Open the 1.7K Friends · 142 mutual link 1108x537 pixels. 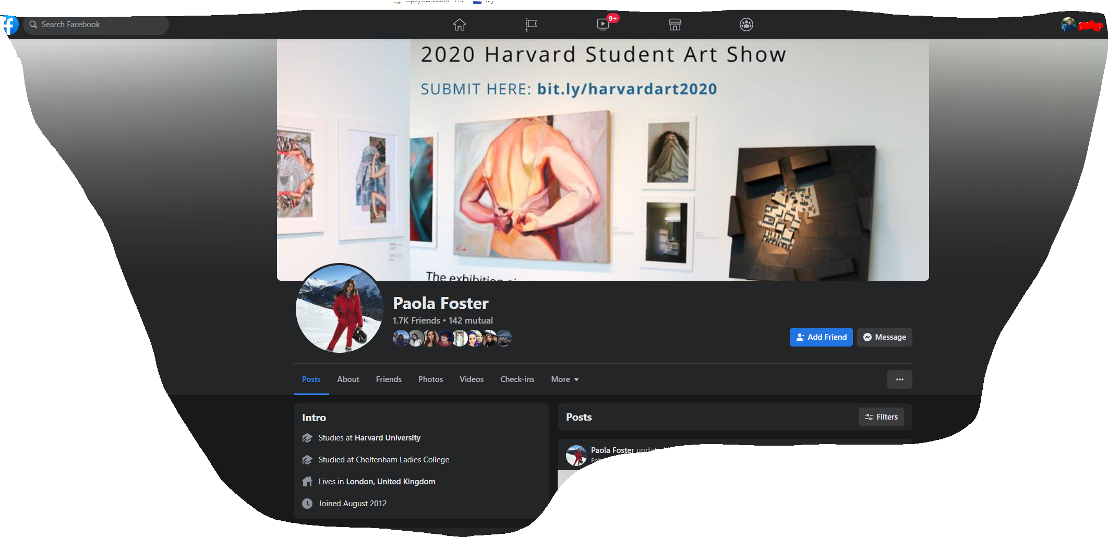point(443,320)
